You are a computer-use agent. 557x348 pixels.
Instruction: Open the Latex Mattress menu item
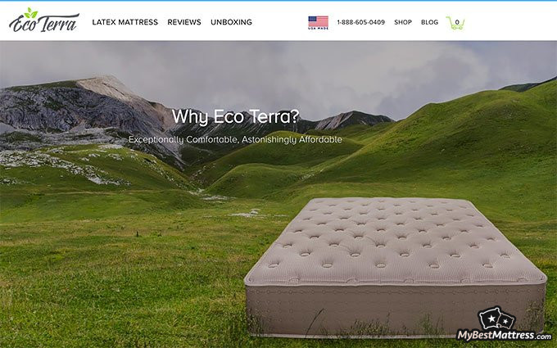click(x=125, y=22)
